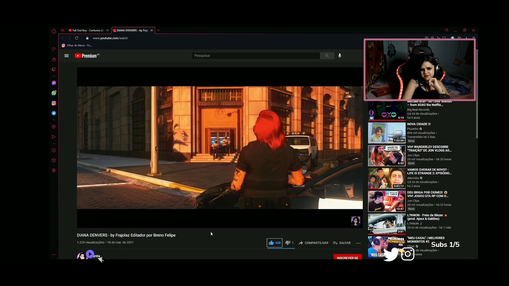Screen dimensions: 509x286
Task: Open browser Settings gear in sidebar
Action: 54,170
